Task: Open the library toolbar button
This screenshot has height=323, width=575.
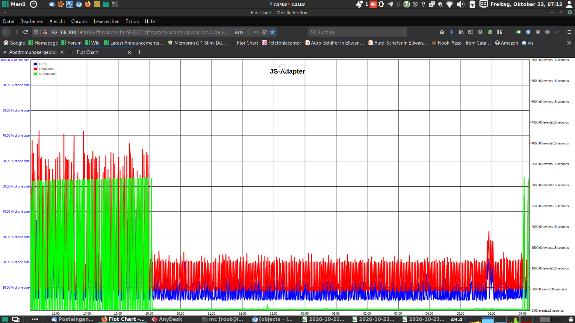Action: click(461, 32)
